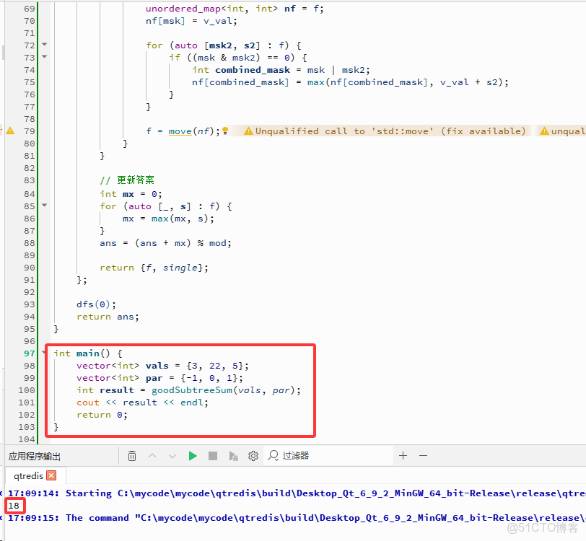The height and width of the screenshot is (541, 586).
Task: Click the truncated 'unqual' warning annotation
Action: [x=562, y=131]
